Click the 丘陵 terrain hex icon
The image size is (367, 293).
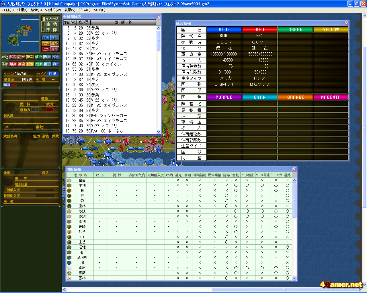point(69,227)
